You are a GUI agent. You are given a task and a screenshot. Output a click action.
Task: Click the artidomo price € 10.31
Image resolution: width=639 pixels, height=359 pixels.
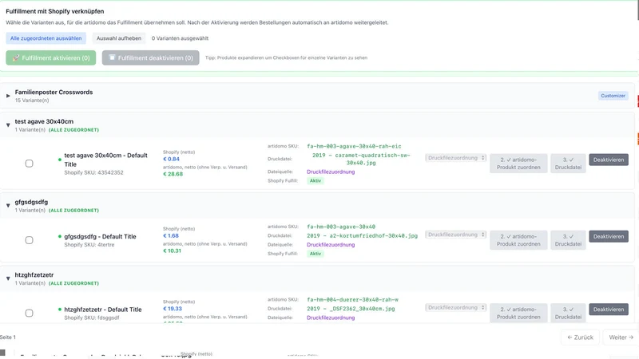coord(172,251)
